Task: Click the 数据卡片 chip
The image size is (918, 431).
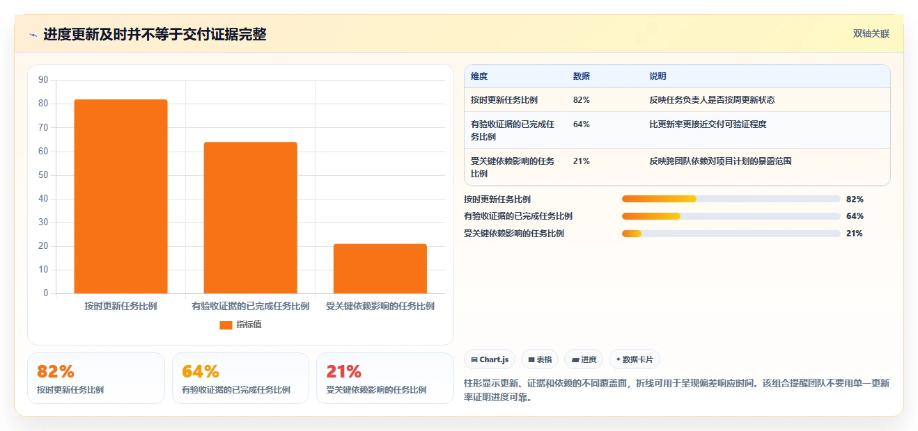Action: pos(634,359)
